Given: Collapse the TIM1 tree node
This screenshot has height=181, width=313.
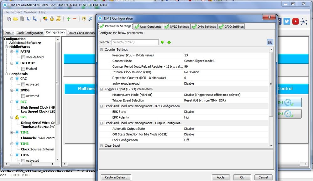Looking at the screenshot, I should click(12, 132).
